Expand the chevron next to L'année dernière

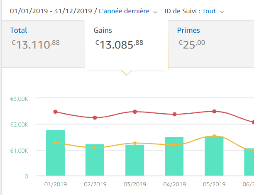point(155,12)
